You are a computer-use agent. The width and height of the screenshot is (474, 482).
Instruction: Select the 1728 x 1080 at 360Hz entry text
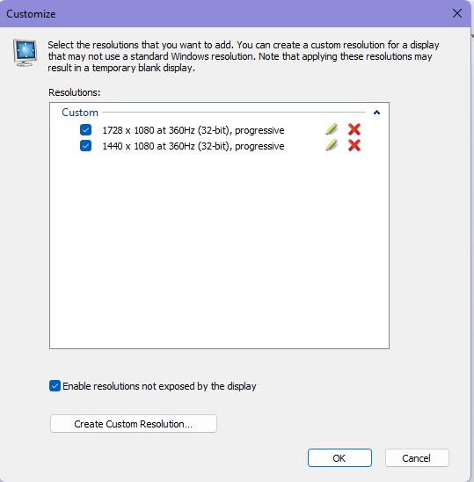tap(193, 130)
